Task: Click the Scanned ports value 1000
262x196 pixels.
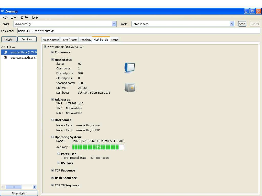Action: click(x=81, y=83)
